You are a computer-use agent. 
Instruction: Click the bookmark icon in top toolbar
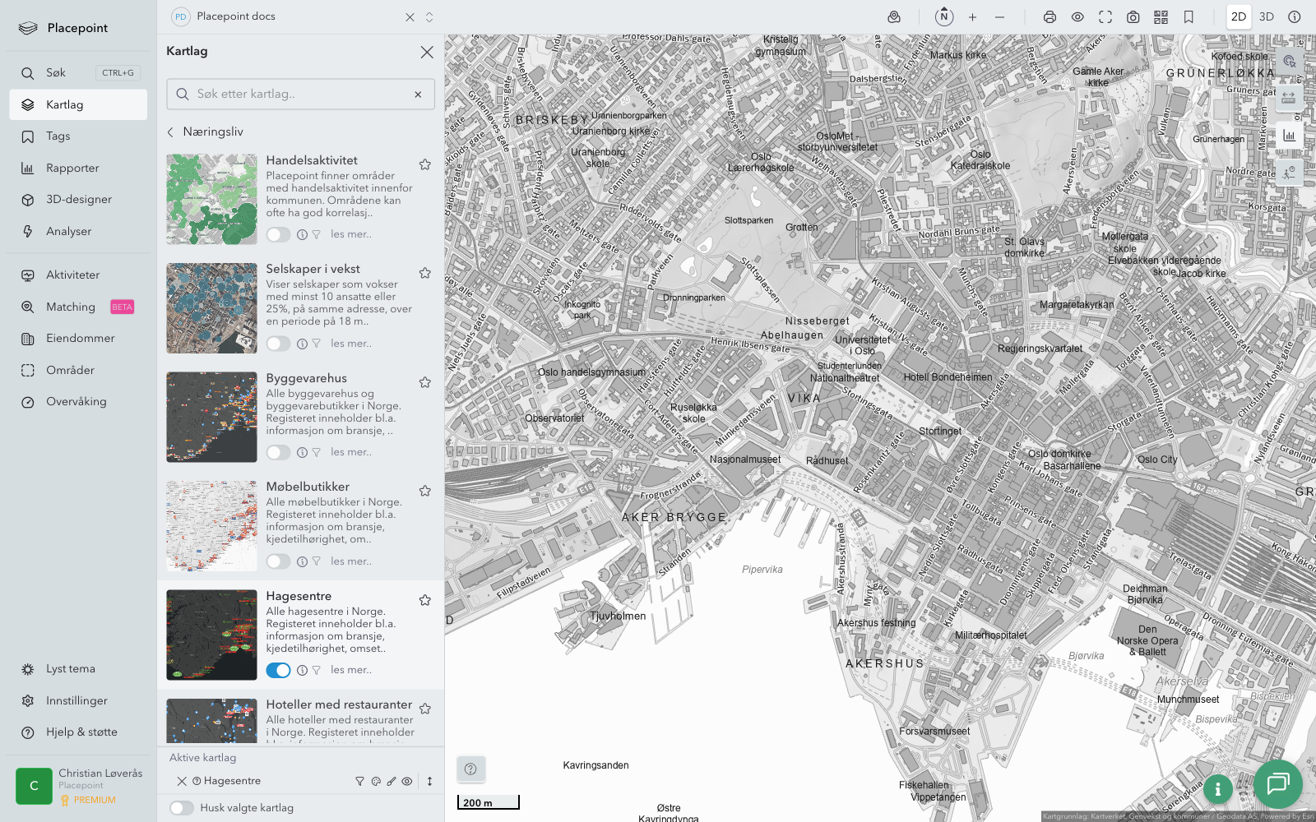coord(1189,16)
